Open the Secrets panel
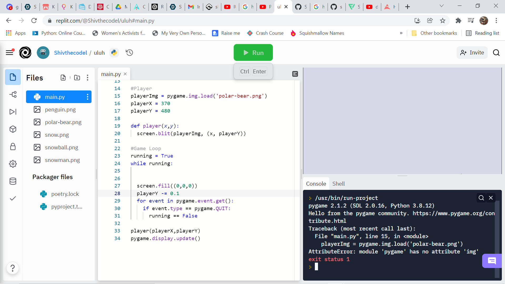505x284 pixels. [x=13, y=146]
